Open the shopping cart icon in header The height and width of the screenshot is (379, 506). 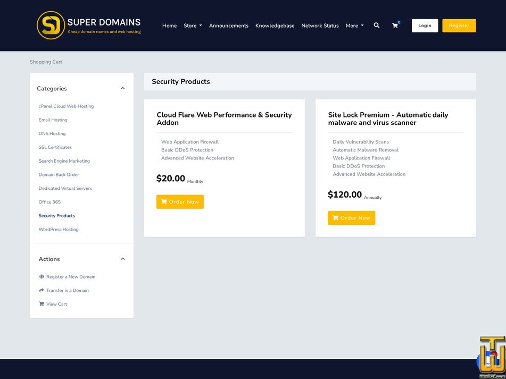[395, 26]
